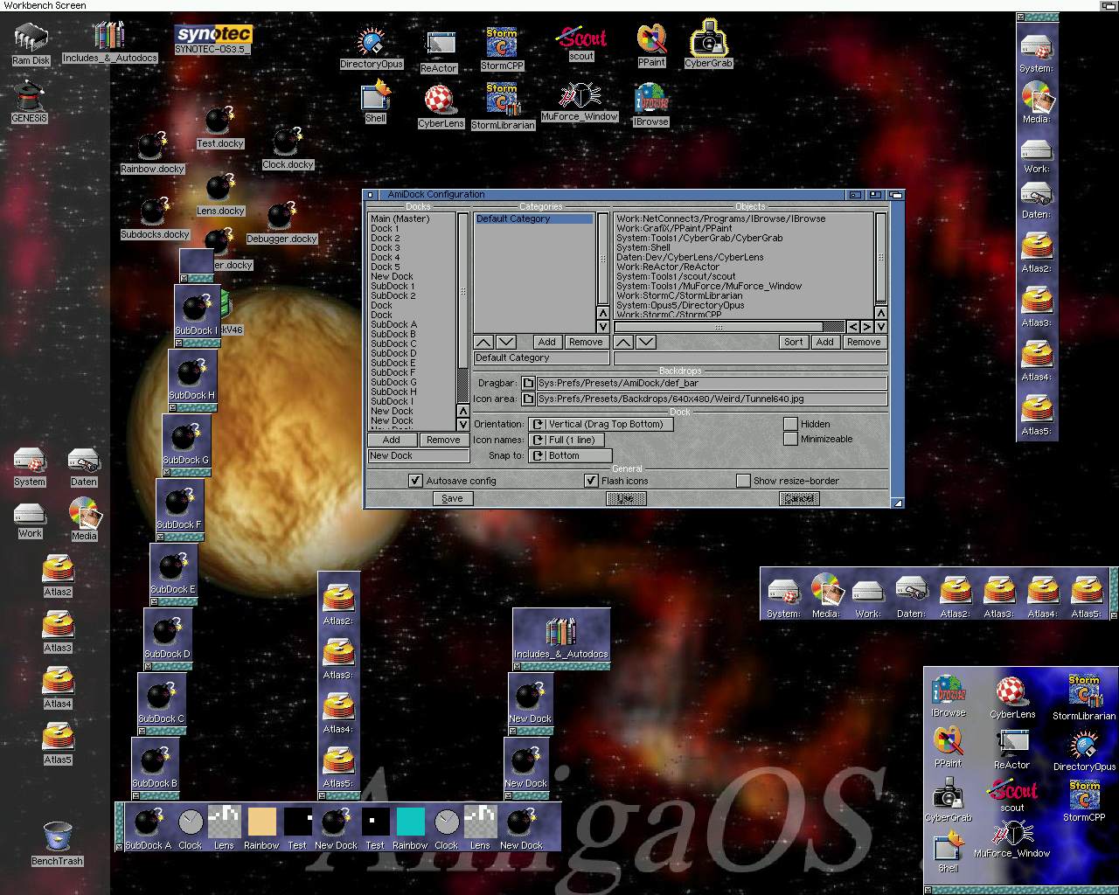Enable the Hidden dock checkbox
This screenshot has width=1119, height=895.
[x=790, y=424]
